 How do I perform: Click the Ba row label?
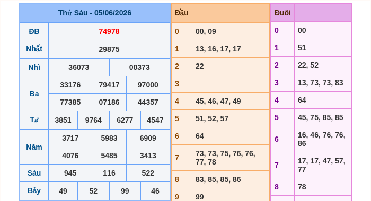click(34, 94)
